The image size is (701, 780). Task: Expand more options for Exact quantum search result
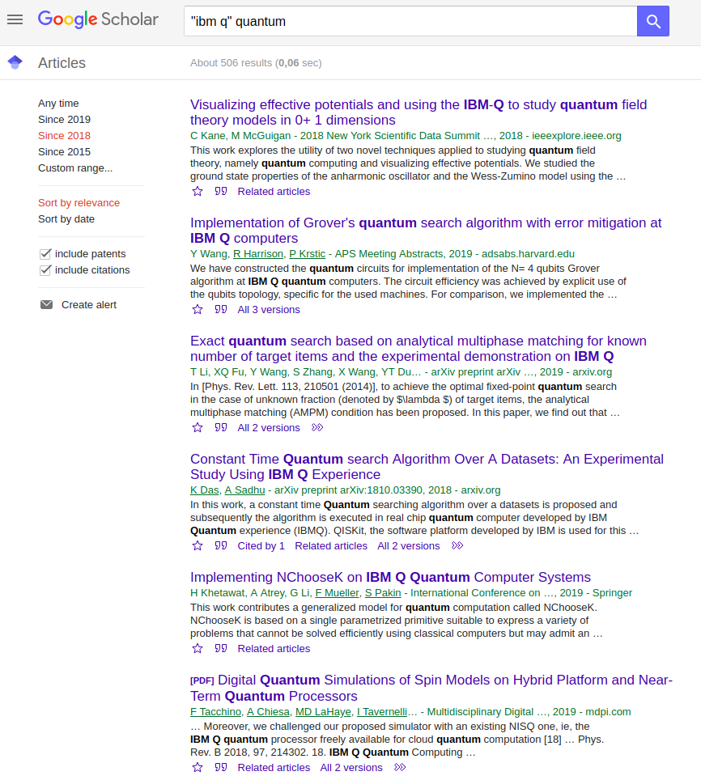coord(317,427)
